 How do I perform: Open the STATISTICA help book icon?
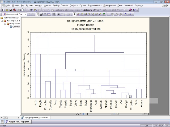click(130, 10)
